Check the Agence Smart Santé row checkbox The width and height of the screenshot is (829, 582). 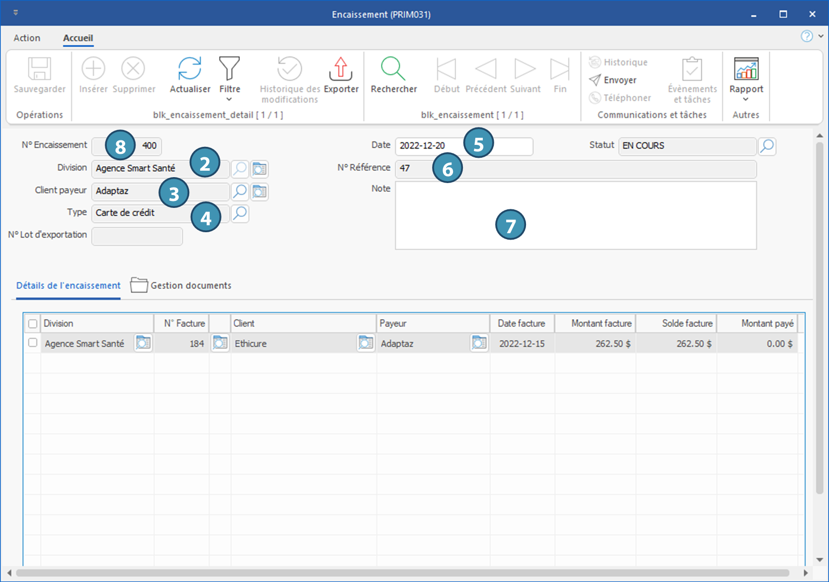coord(33,343)
